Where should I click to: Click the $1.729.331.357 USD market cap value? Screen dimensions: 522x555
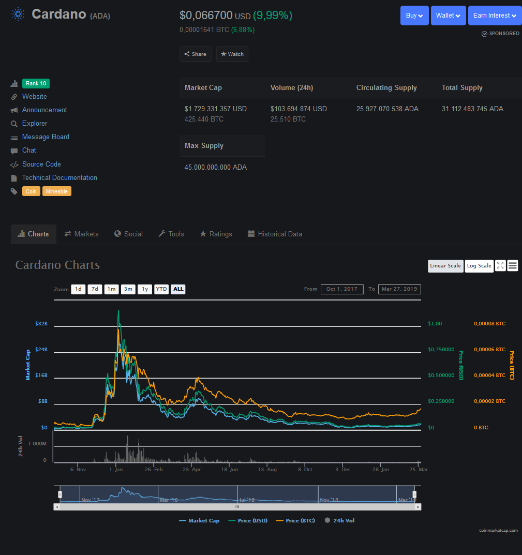(x=216, y=109)
